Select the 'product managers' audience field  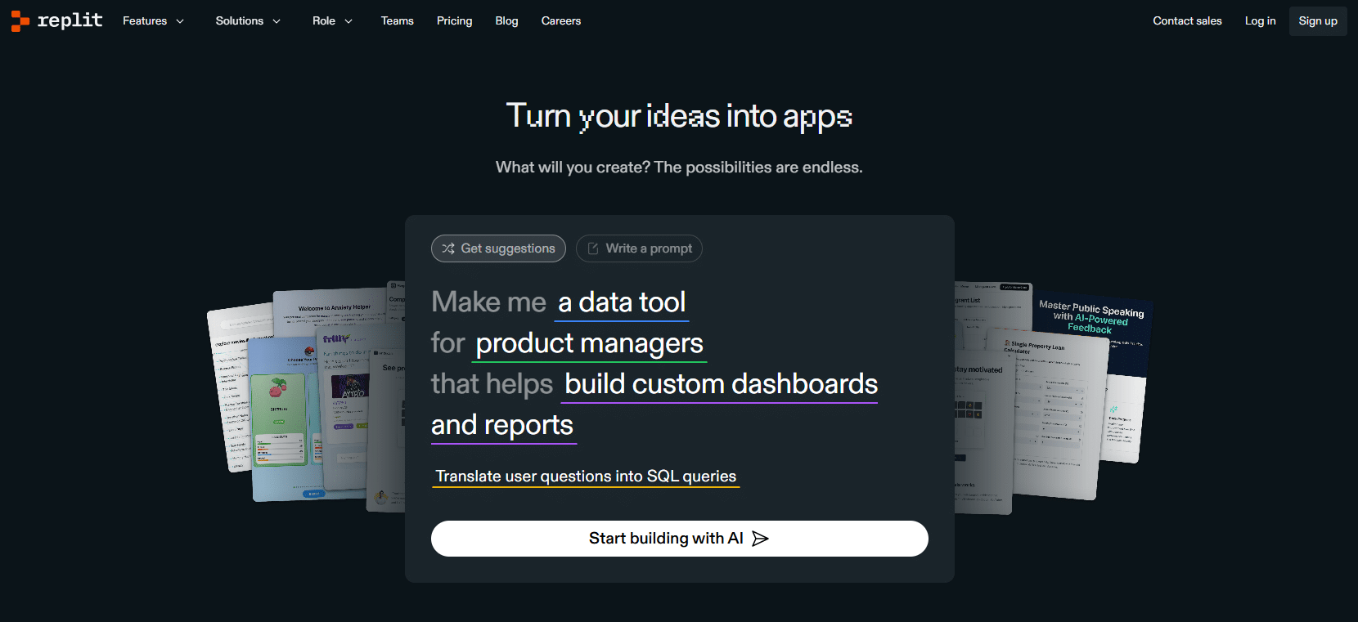pyautogui.click(x=589, y=343)
